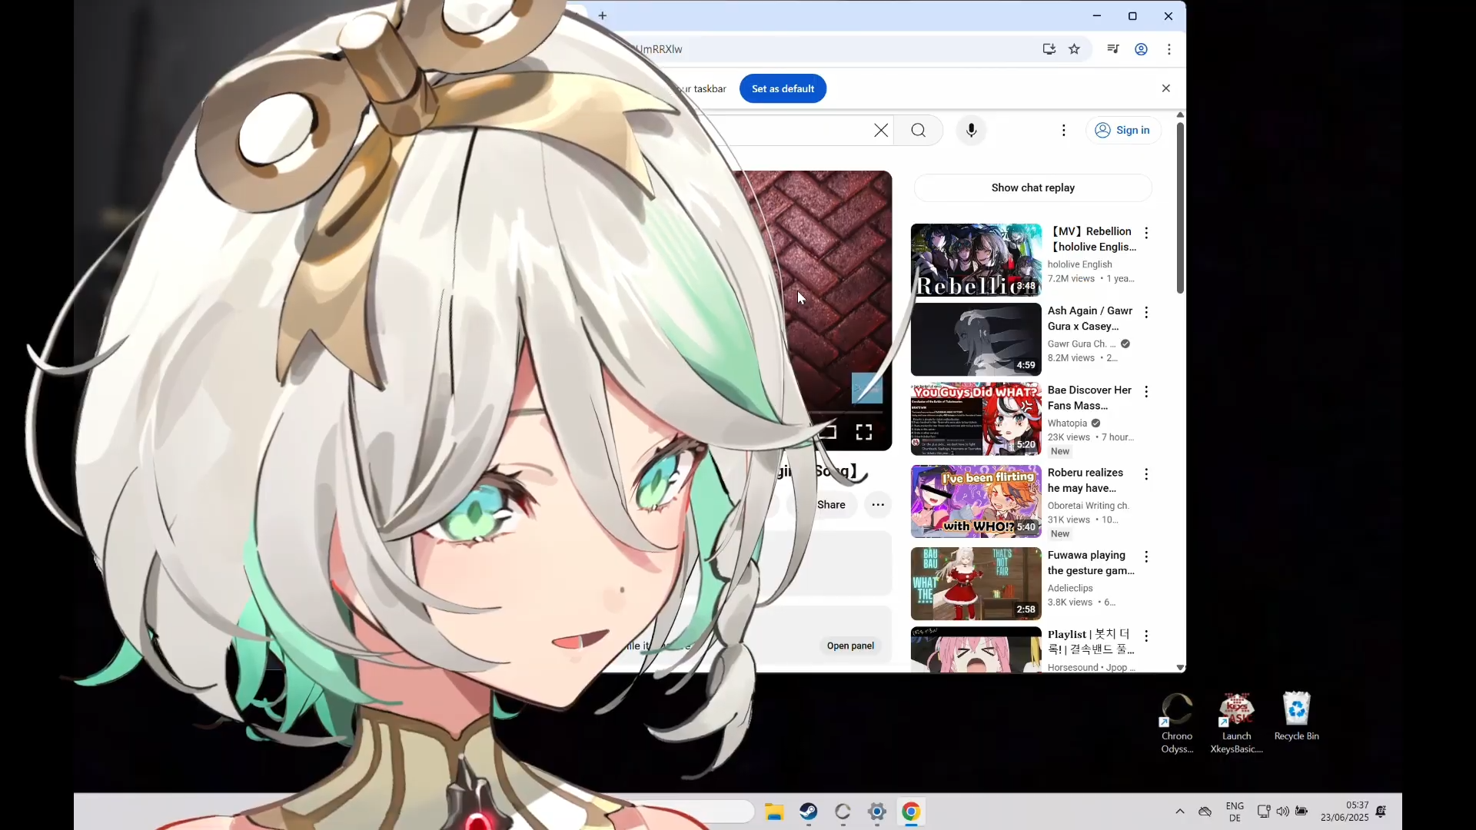Viewport: 1476px width, 830px height.
Task: Click the voice search microphone icon
Action: (971, 131)
